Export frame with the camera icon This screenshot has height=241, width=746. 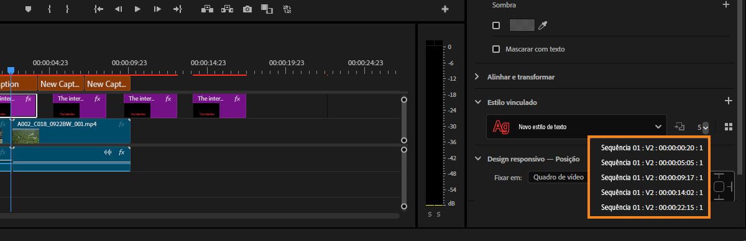pos(247,9)
